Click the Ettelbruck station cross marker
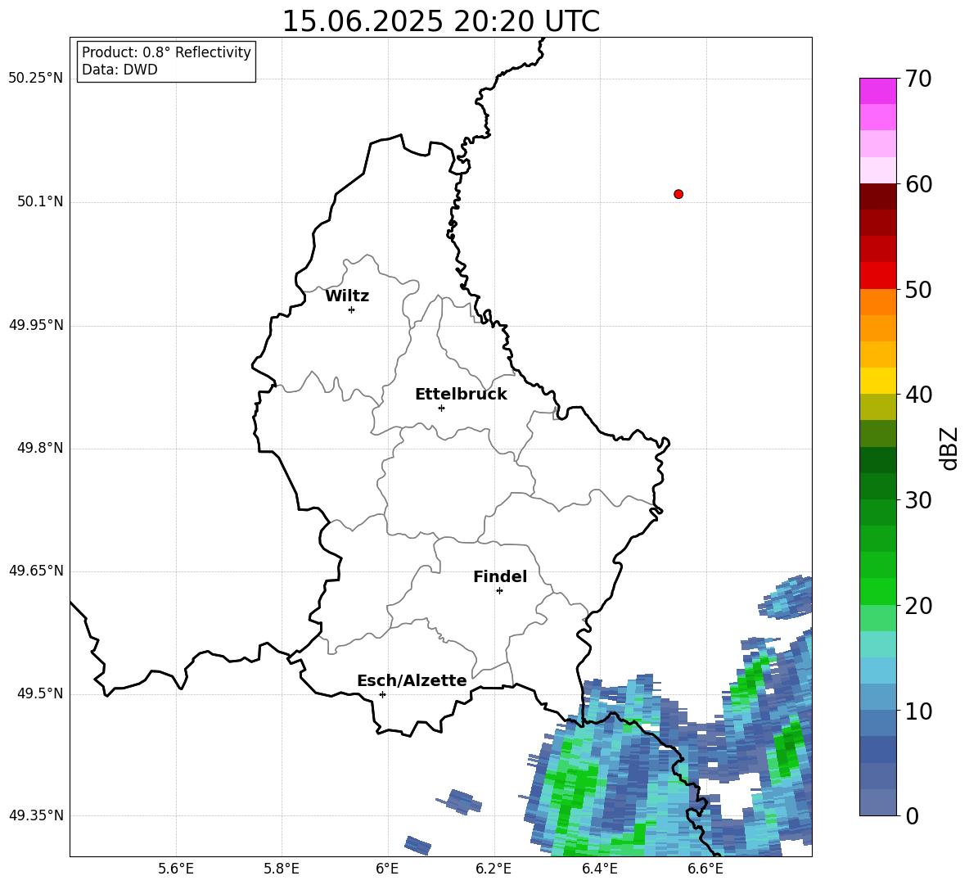Viewport: 969px width, 885px height. click(441, 408)
